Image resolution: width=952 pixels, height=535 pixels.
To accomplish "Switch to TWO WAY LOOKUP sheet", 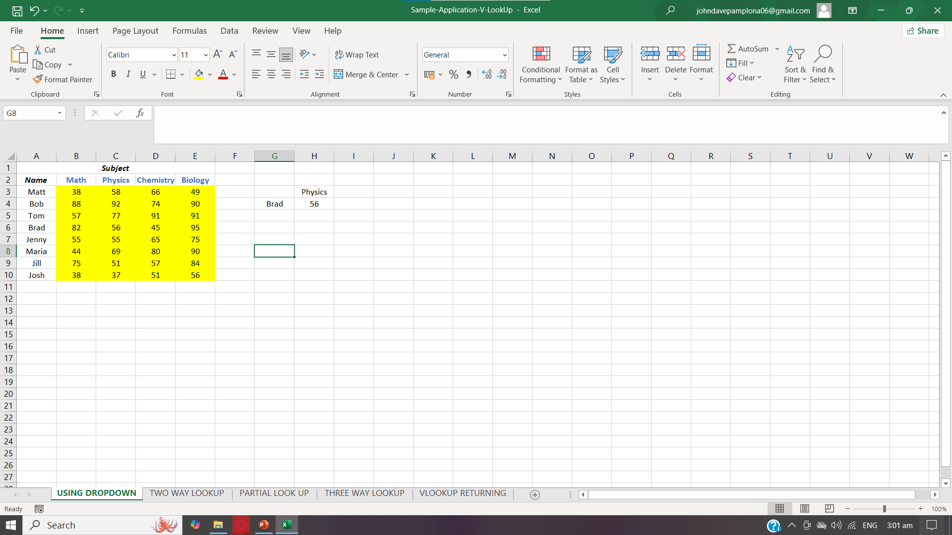I will 187,493.
